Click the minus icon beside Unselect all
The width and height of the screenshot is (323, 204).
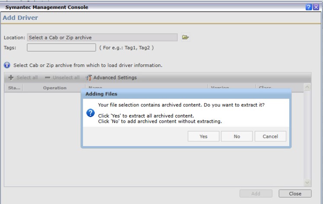tap(48, 78)
